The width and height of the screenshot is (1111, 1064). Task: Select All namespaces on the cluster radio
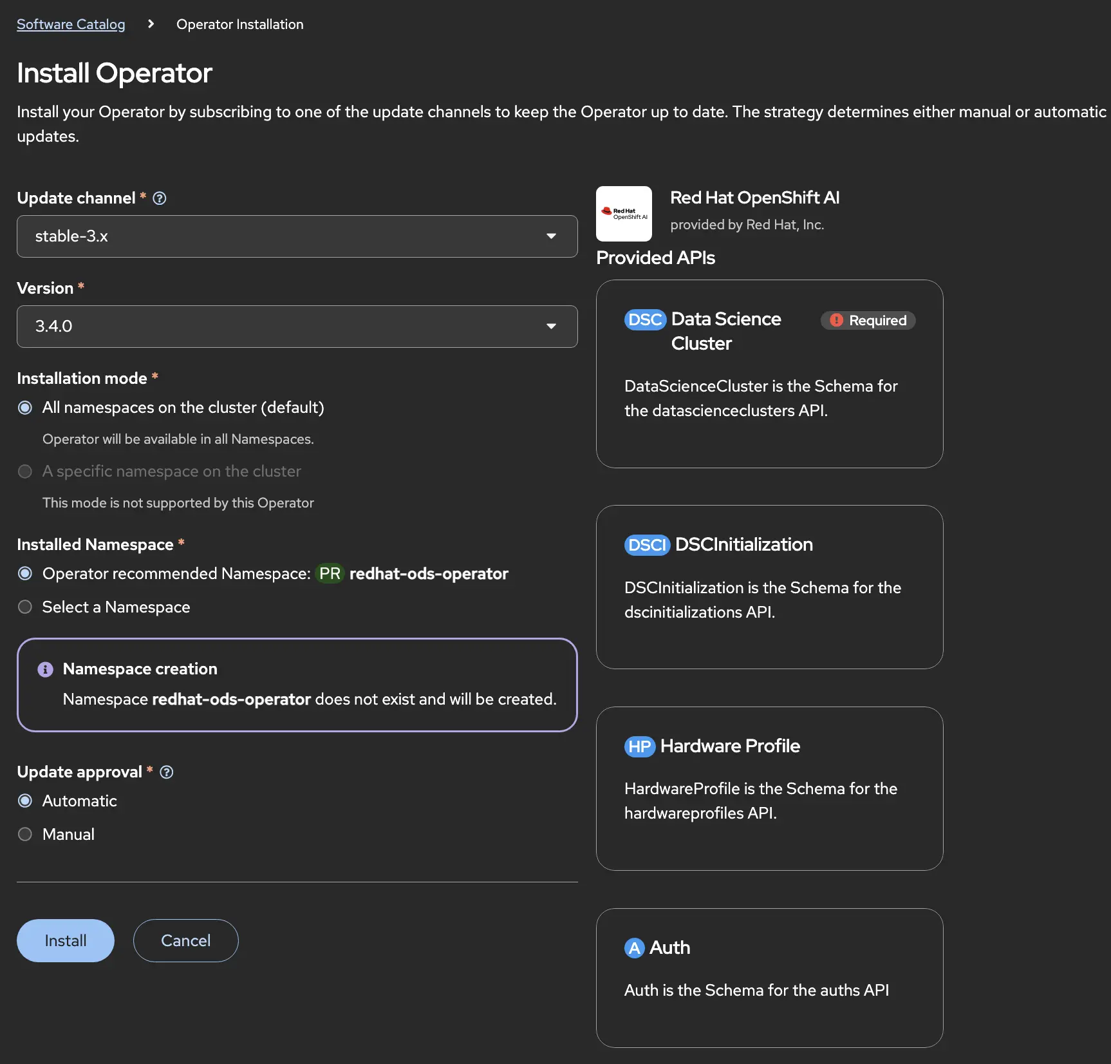coord(25,408)
